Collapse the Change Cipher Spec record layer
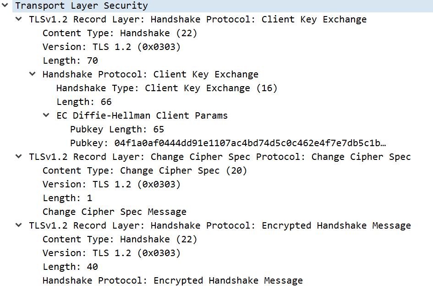 (18, 157)
